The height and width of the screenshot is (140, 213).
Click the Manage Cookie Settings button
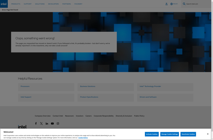(170, 134)
